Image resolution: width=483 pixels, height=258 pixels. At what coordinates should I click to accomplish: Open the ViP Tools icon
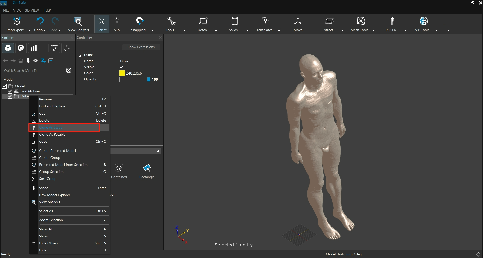pos(424,21)
